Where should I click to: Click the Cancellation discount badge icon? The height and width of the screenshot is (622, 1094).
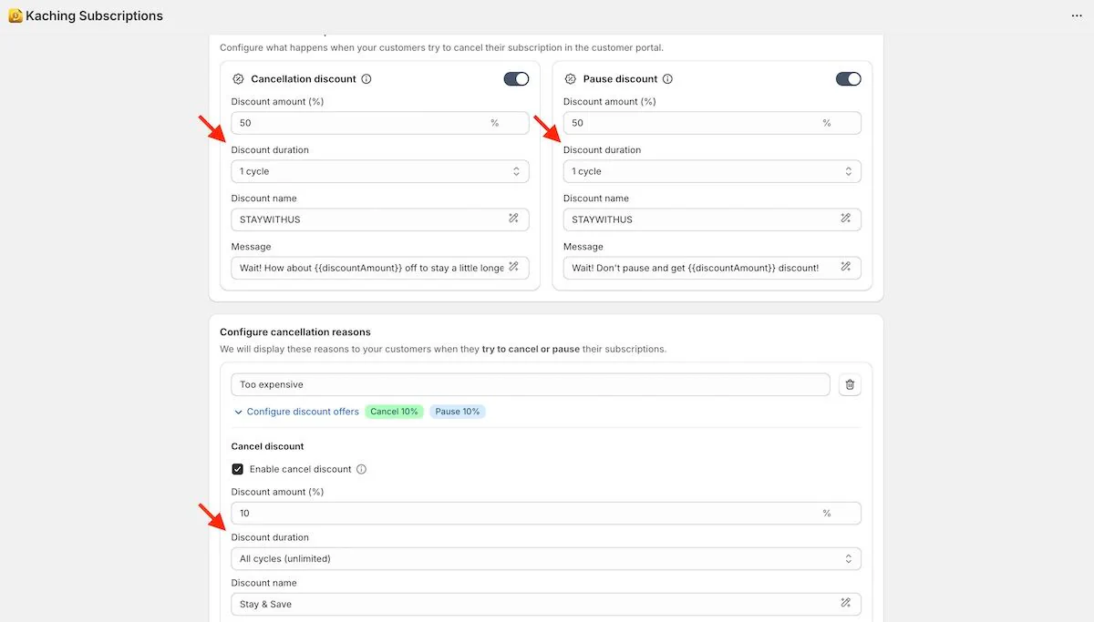point(239,79)
